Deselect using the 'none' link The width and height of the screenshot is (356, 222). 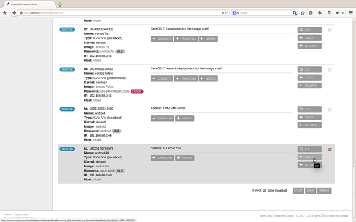(x=271, y=191)
